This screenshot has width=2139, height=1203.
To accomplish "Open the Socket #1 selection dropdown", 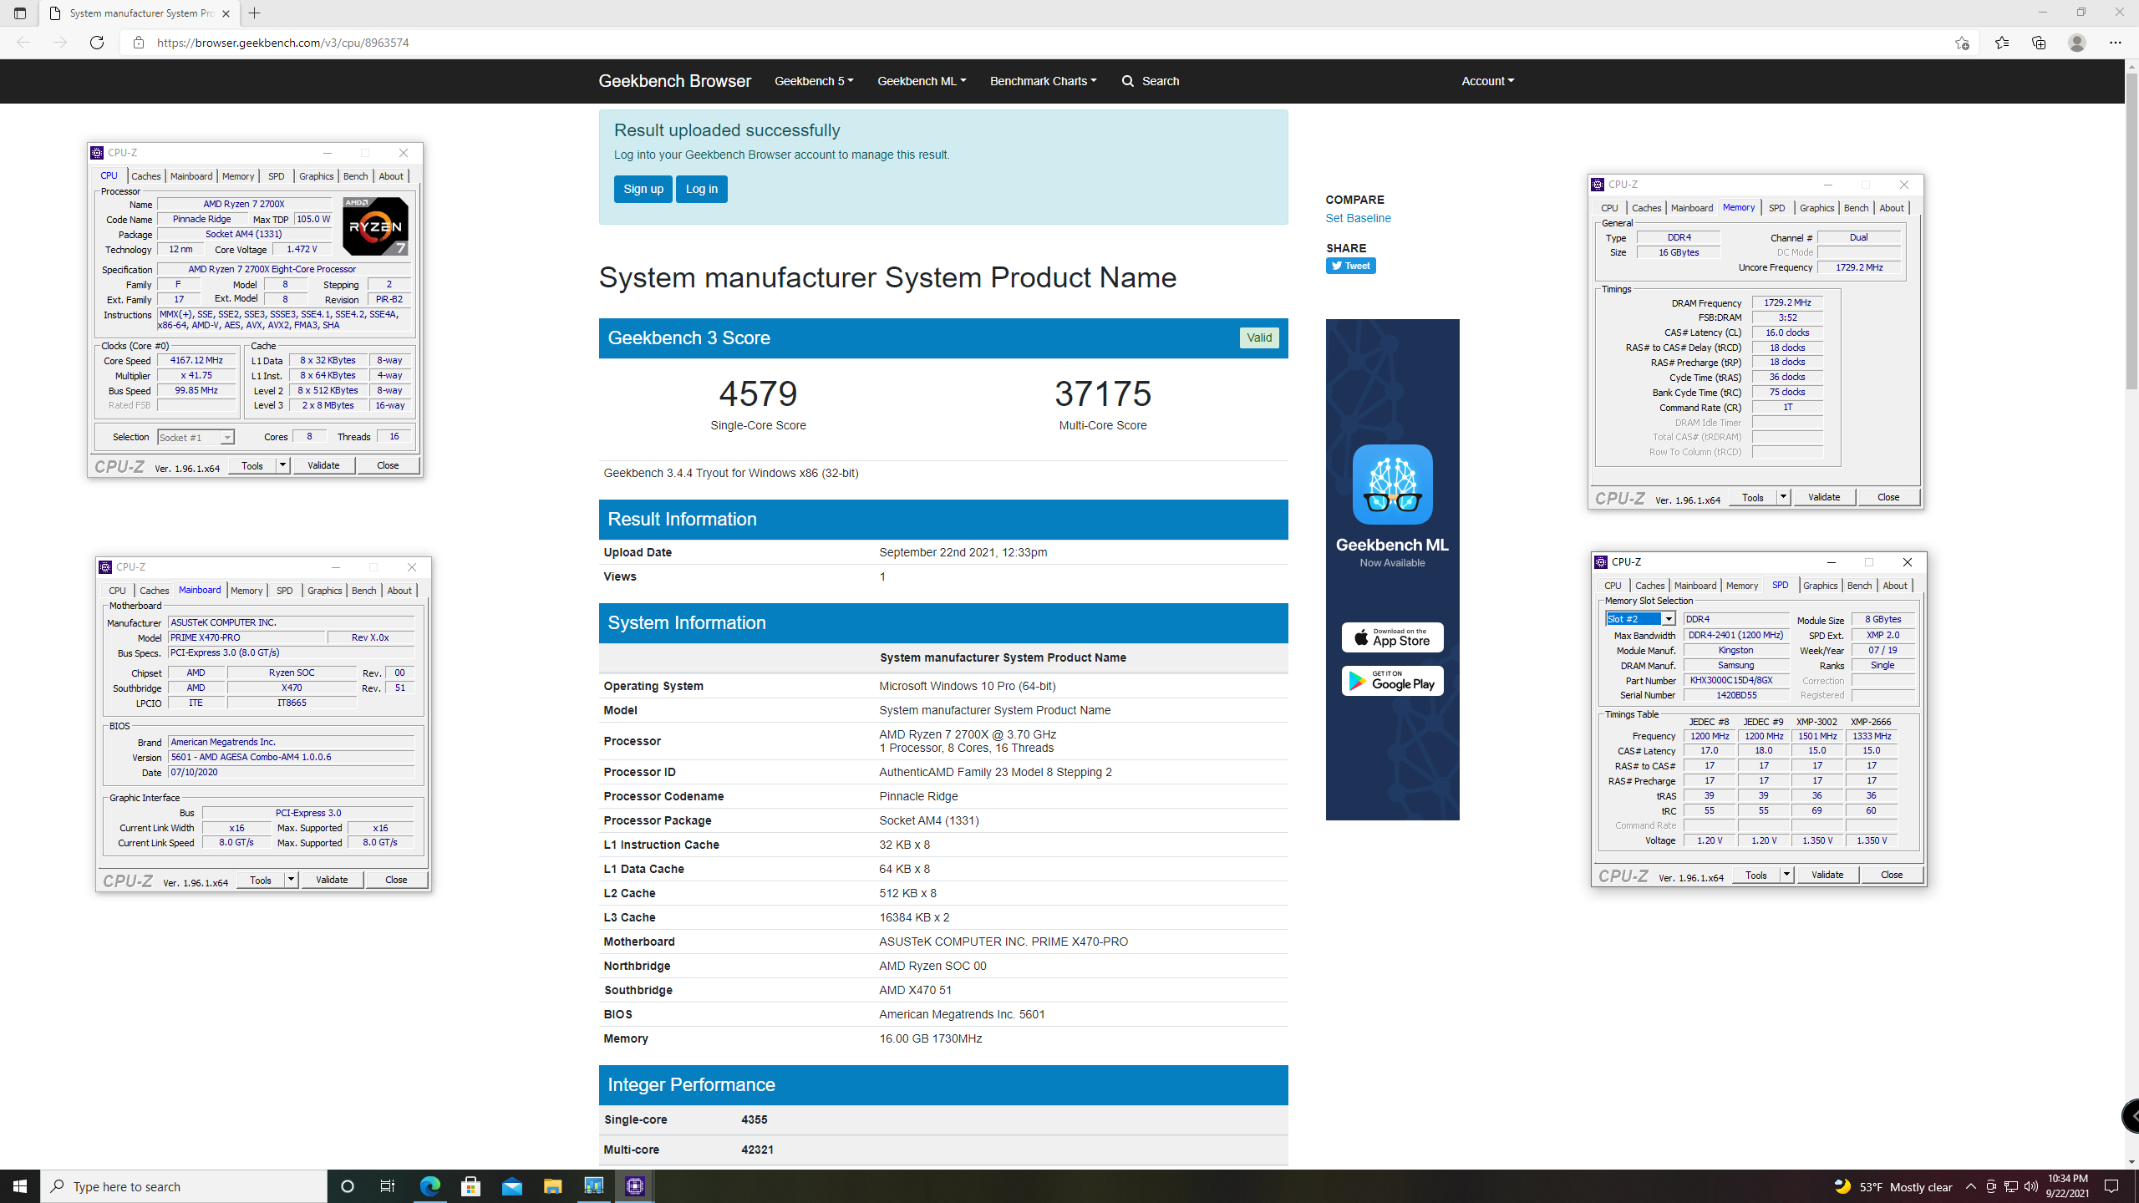I will (196, 437).
